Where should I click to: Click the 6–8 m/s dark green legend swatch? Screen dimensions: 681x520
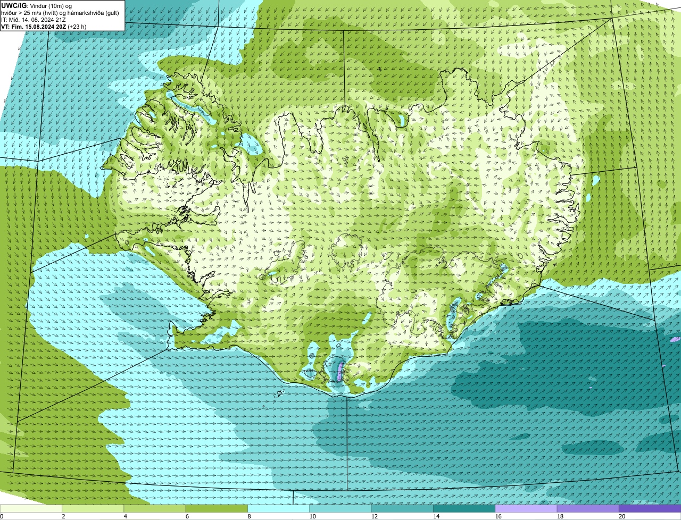[x=217, y=508]
